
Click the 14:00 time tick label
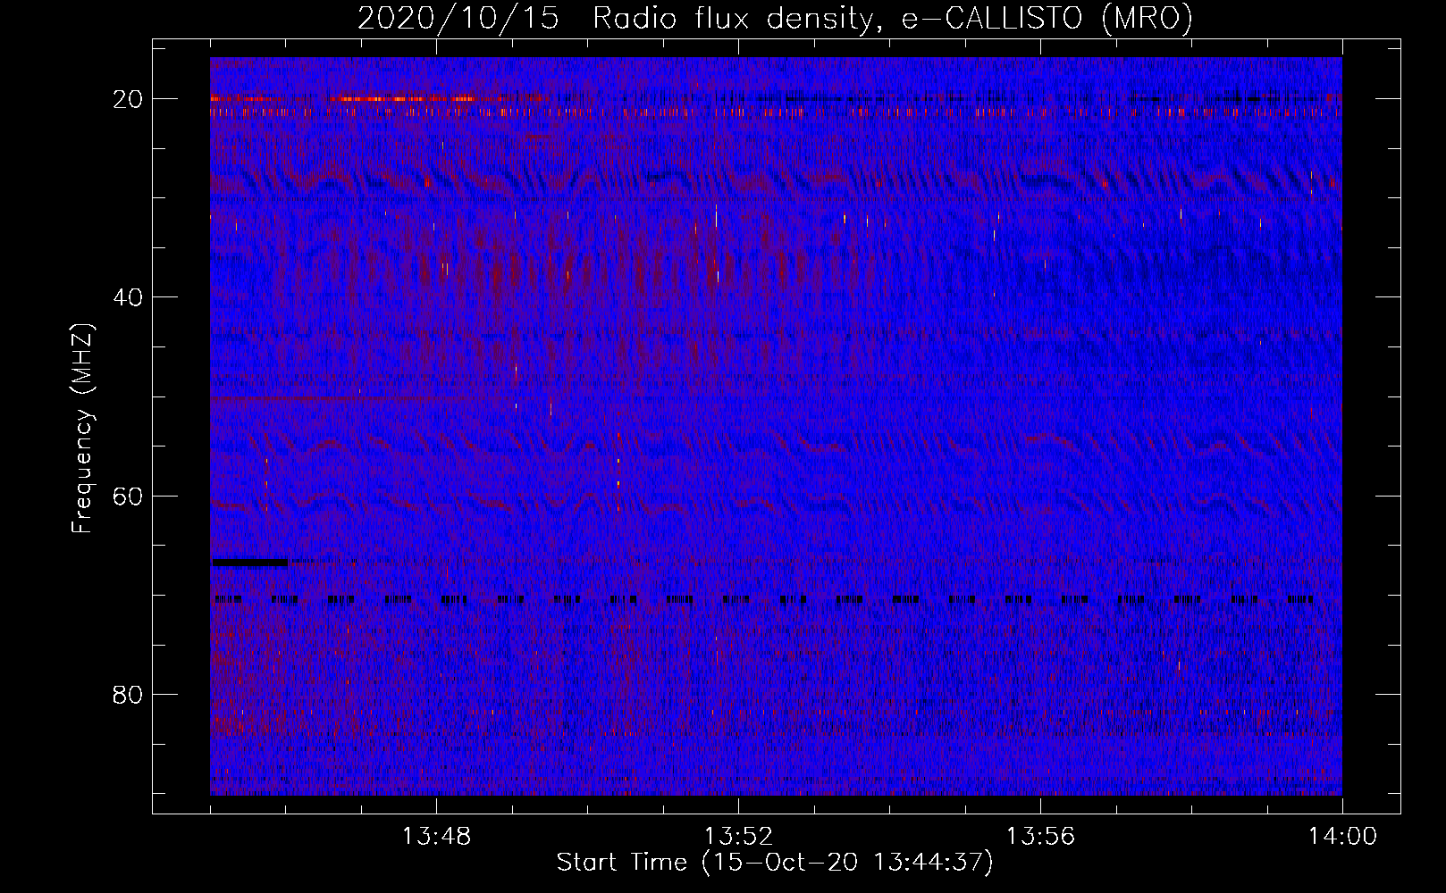click(1342, 837)
